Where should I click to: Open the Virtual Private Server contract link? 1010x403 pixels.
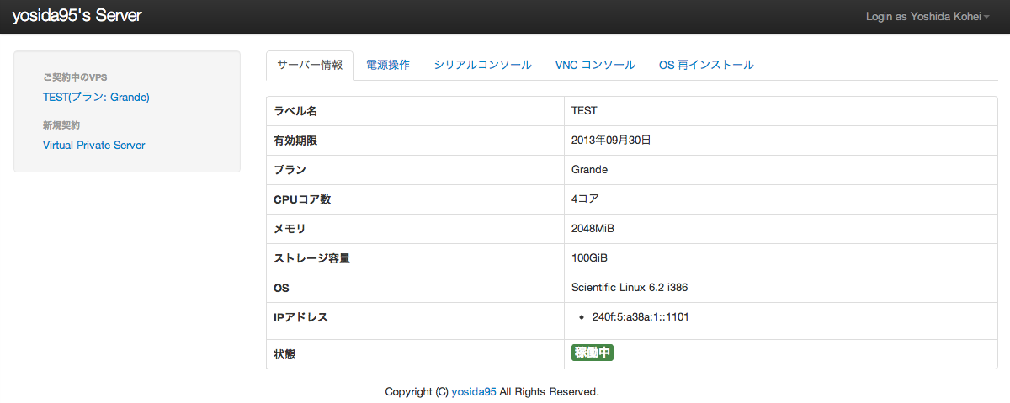click(x=93, y=146)
